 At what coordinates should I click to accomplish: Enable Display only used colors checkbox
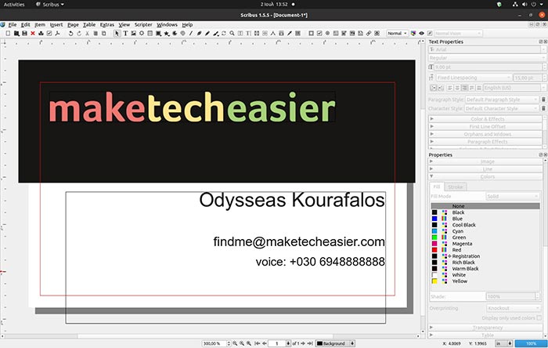click(539, 318)
